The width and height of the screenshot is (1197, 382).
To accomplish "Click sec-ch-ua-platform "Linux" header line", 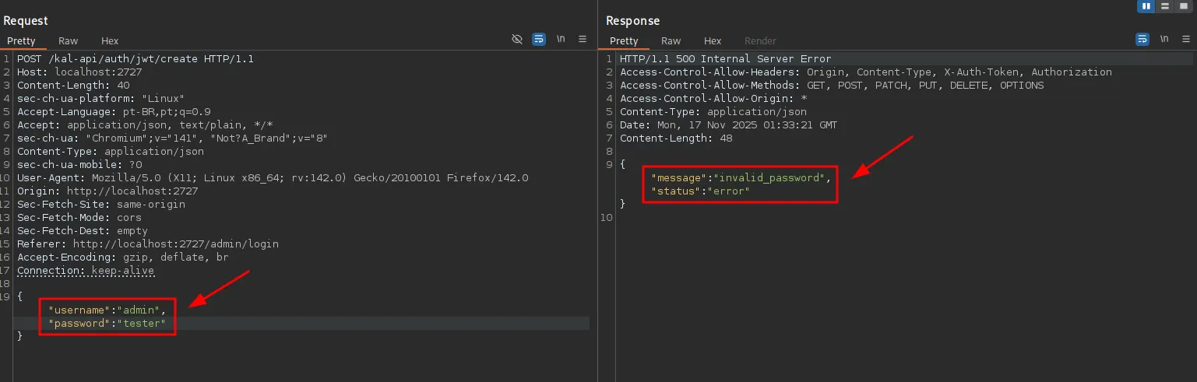I will (x=101, y=99).
